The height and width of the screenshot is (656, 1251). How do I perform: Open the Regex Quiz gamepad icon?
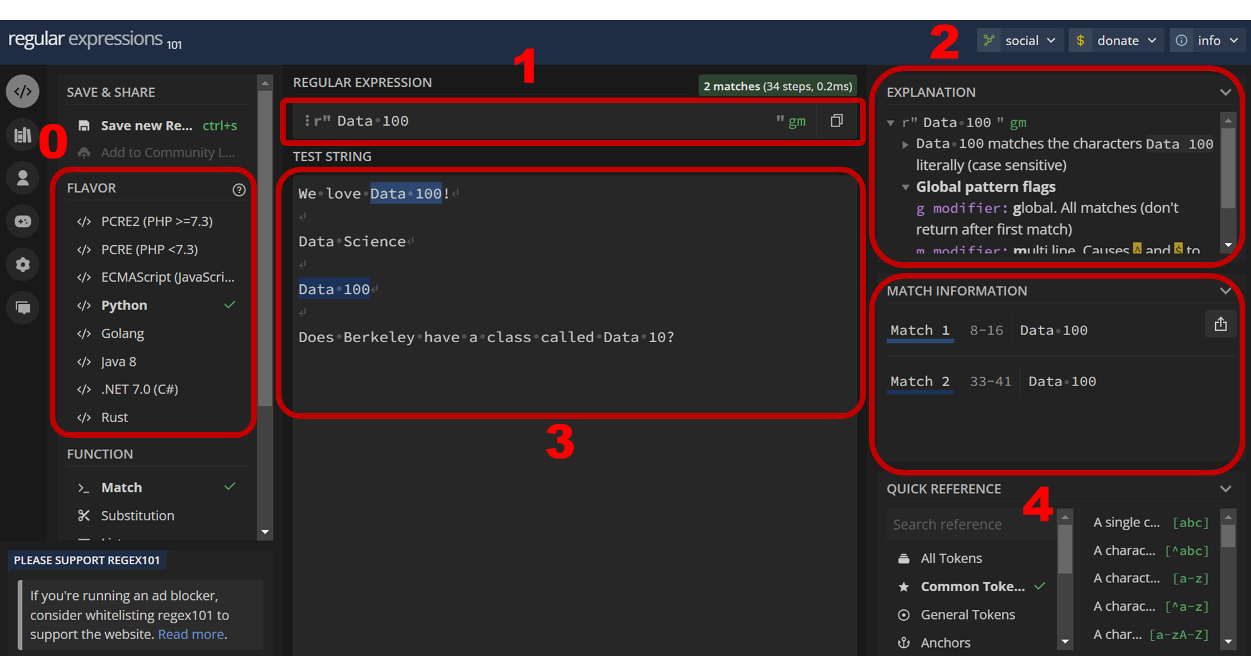pos(23,221)
